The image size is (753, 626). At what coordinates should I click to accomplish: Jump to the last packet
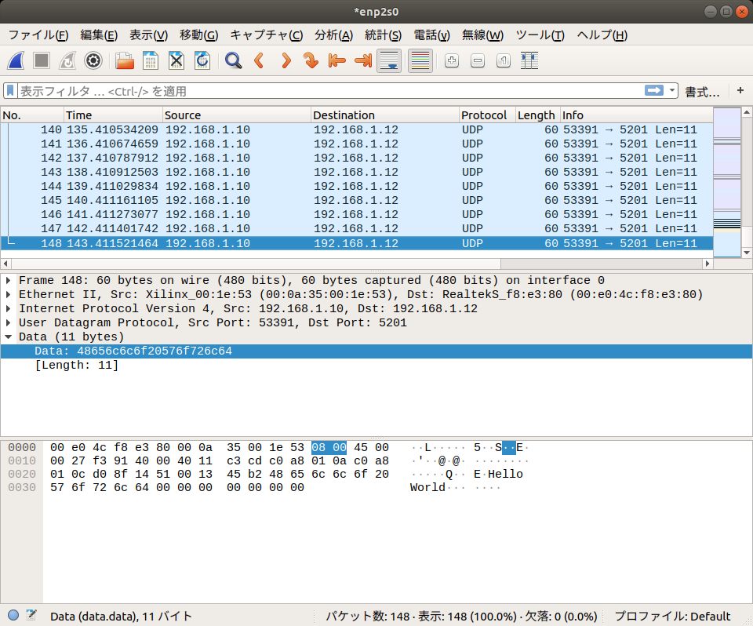point(363,60)
